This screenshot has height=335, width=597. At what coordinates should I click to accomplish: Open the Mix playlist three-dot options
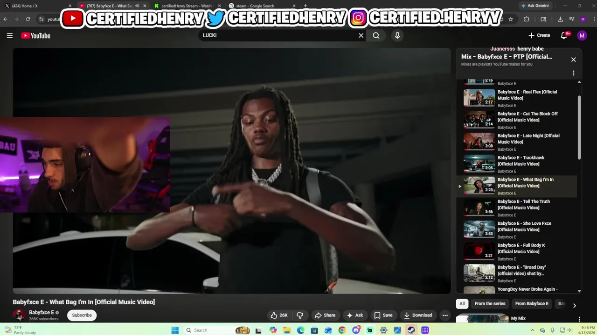573,73
